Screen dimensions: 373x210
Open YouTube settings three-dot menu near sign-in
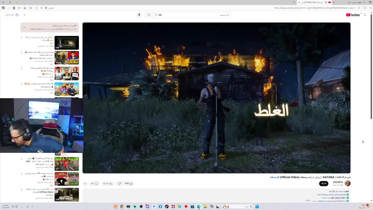coord(24,15)
